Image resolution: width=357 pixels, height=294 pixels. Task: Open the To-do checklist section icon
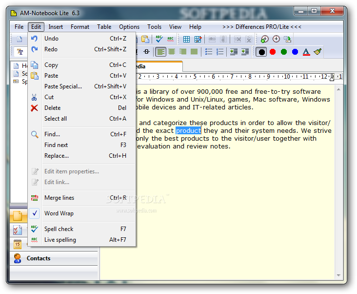(17, 230)
